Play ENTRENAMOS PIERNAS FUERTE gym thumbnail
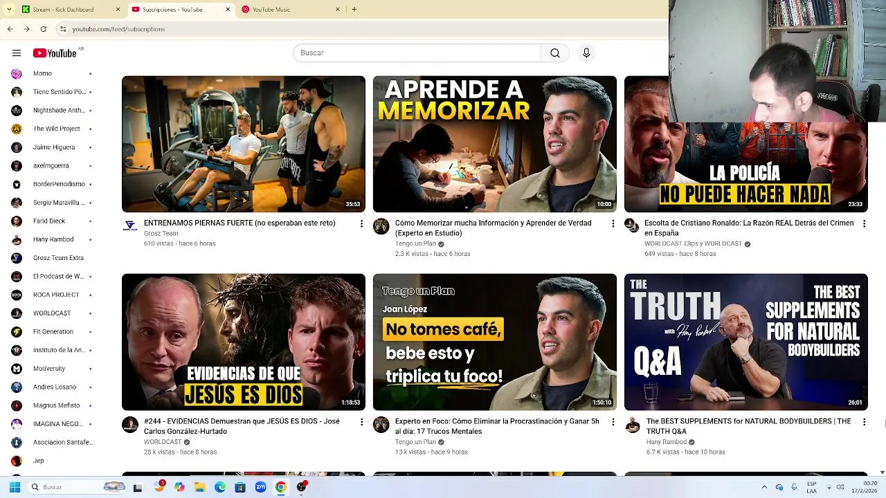 click(x=244, y=144)
